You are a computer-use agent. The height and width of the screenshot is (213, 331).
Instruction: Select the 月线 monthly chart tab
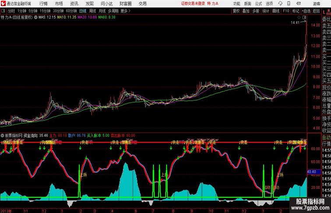[102, 11]
